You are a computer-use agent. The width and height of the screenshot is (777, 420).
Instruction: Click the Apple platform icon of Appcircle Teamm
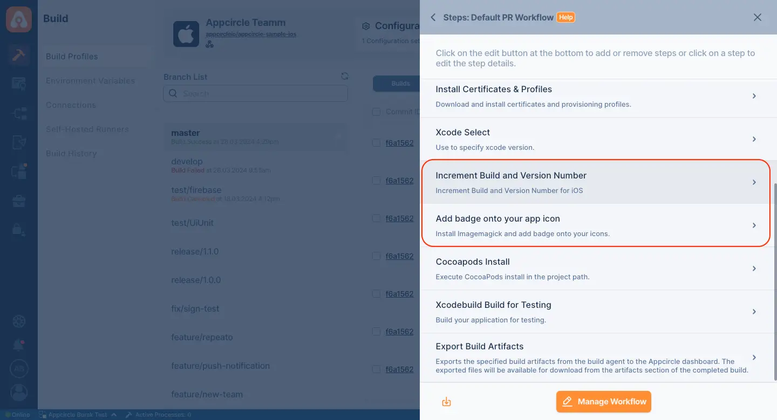(186, 34)
